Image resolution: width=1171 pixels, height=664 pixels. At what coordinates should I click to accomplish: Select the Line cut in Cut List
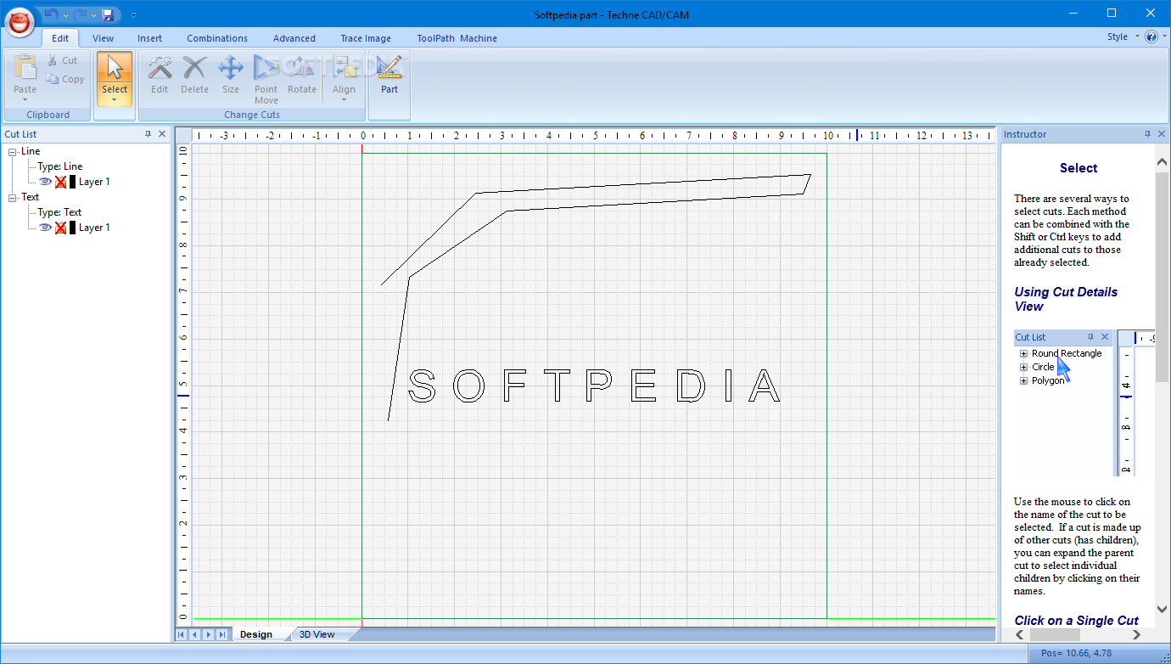pos(31,151)
